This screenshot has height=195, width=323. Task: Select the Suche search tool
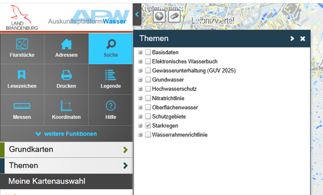tap(111, 48)
